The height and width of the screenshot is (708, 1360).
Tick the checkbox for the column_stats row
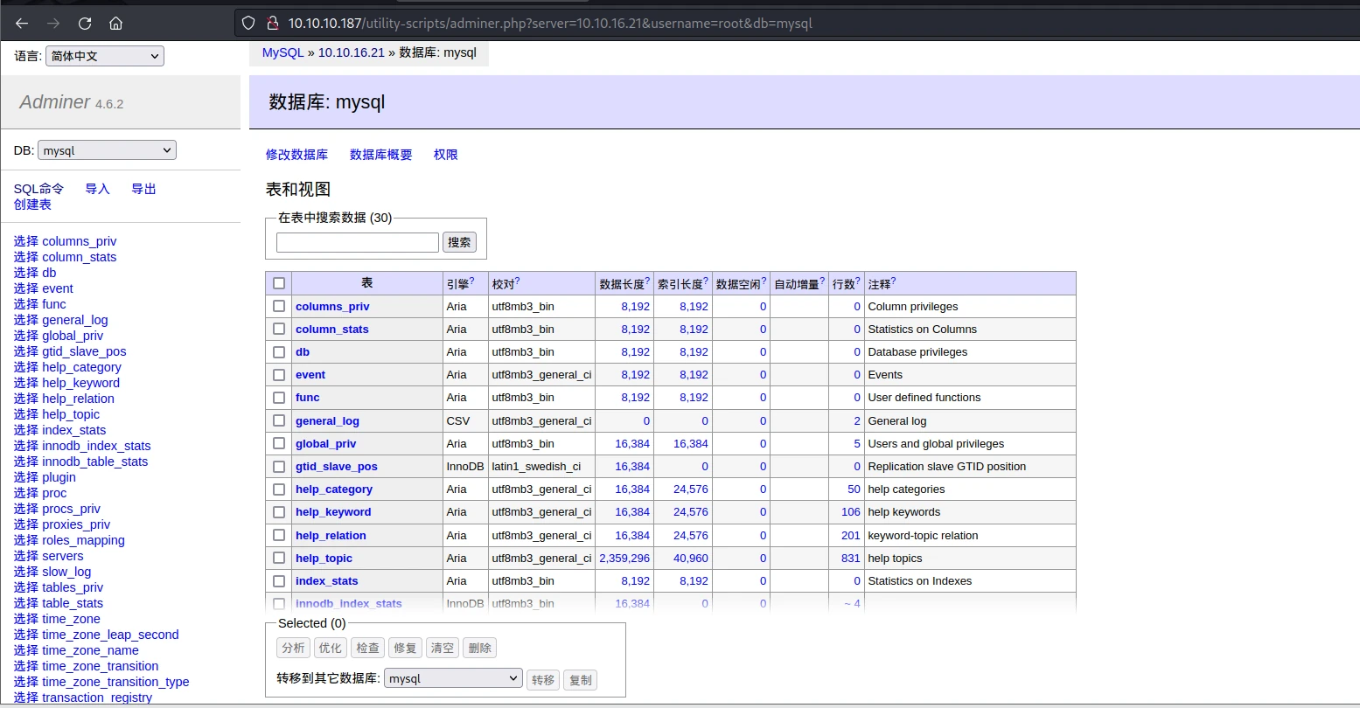tap(279, 329)
